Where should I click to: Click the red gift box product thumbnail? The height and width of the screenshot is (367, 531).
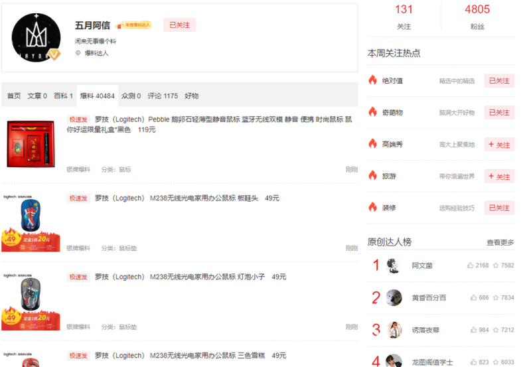pos(32,144)
